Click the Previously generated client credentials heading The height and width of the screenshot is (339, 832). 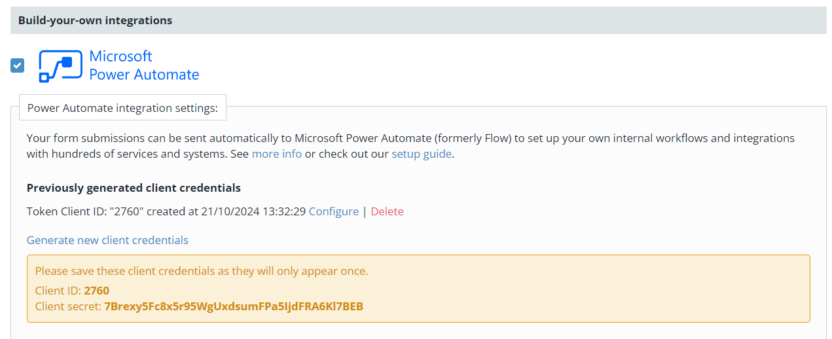point(134,188)
